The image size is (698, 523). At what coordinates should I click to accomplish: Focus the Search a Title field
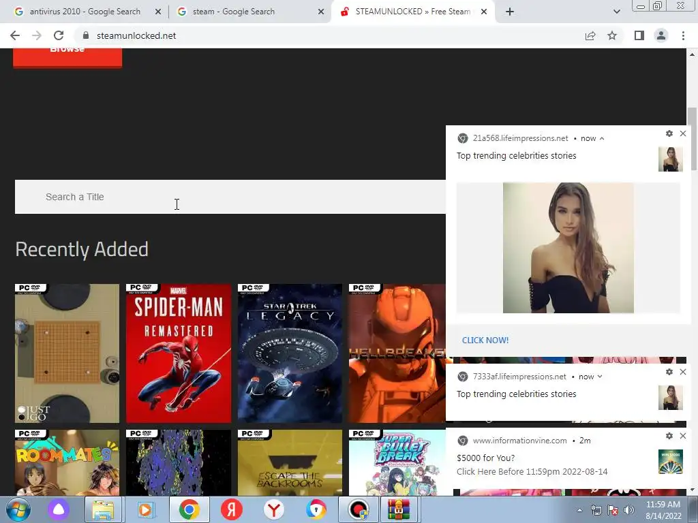click(230, 197)
